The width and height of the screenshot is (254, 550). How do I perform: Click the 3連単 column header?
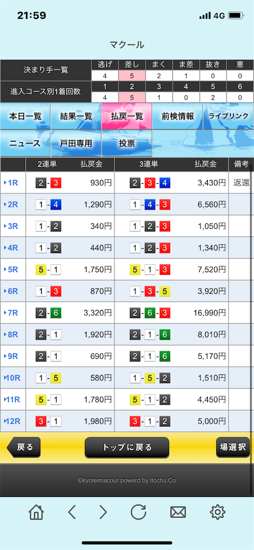point(149,164)
